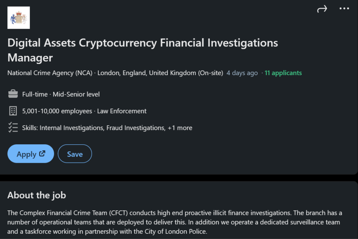Click the skills checklist icon
The width and height of the screenshot is (358, 239).
13,128
